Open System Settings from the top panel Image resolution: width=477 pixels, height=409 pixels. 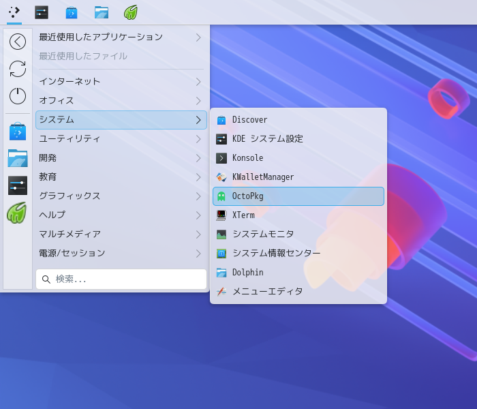pos(42,12)
